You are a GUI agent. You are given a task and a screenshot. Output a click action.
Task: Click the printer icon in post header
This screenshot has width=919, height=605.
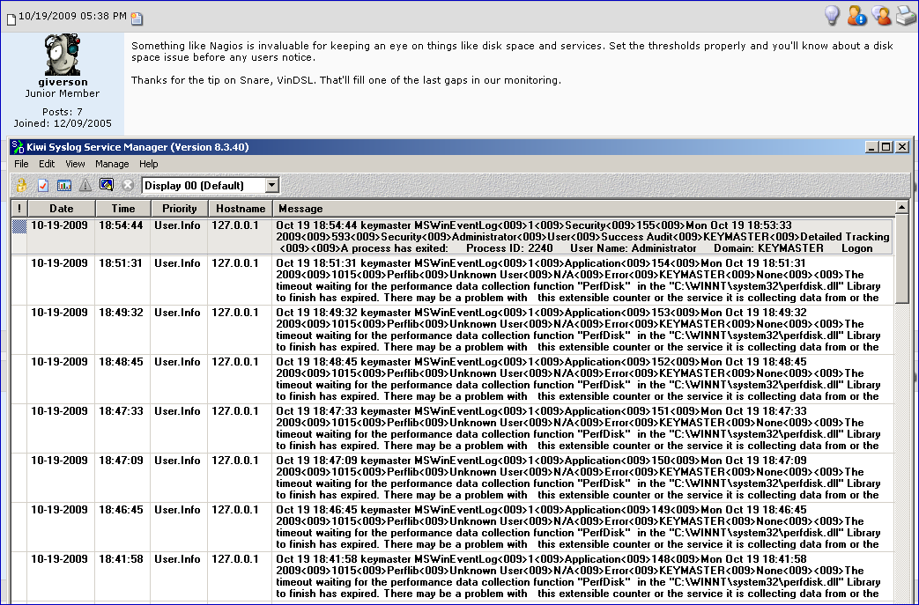pyautogui.click(x=906, y=16)
